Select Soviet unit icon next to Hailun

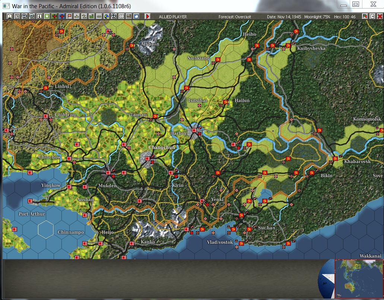(x=226, y=102)
